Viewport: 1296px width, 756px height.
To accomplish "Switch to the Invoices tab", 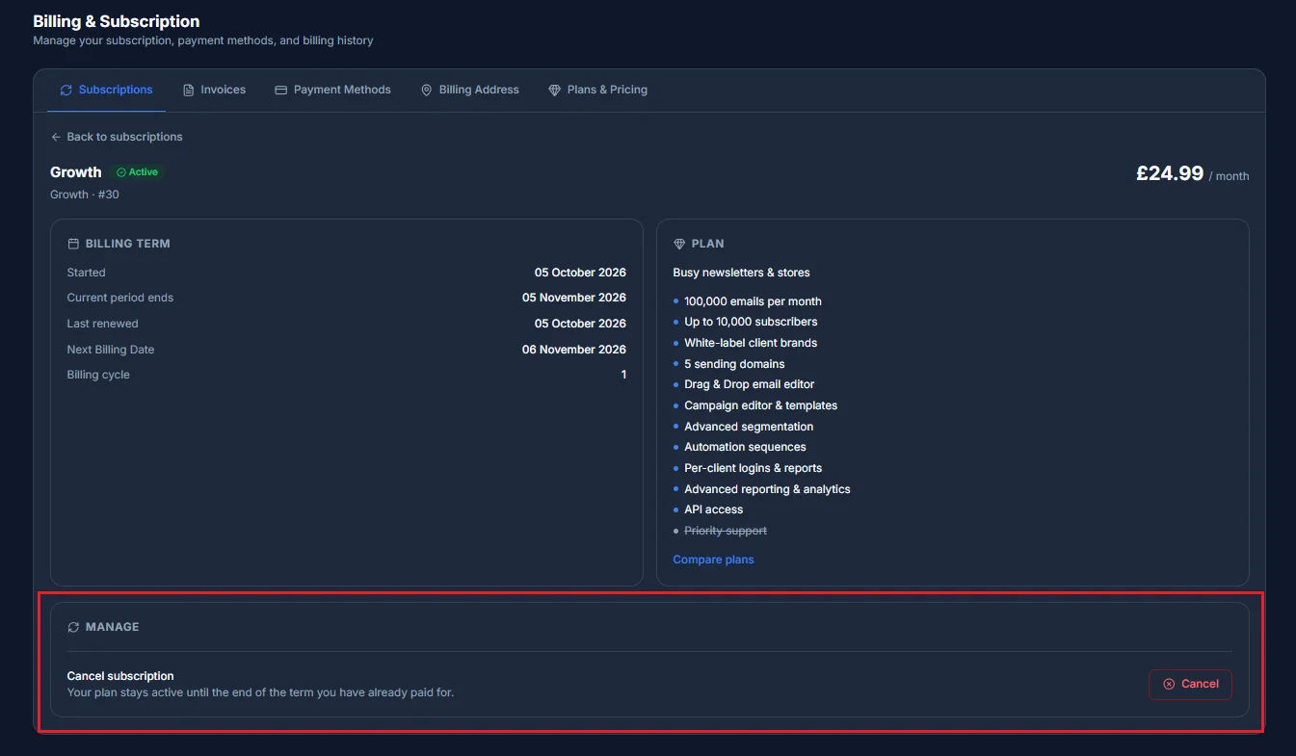I will 214,90.
